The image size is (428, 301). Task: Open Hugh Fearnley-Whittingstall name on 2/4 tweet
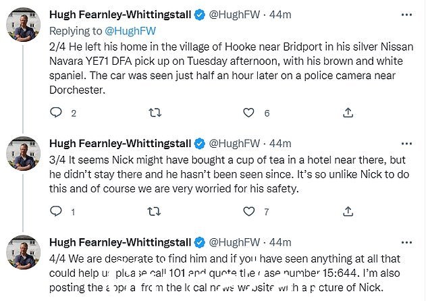120,14
